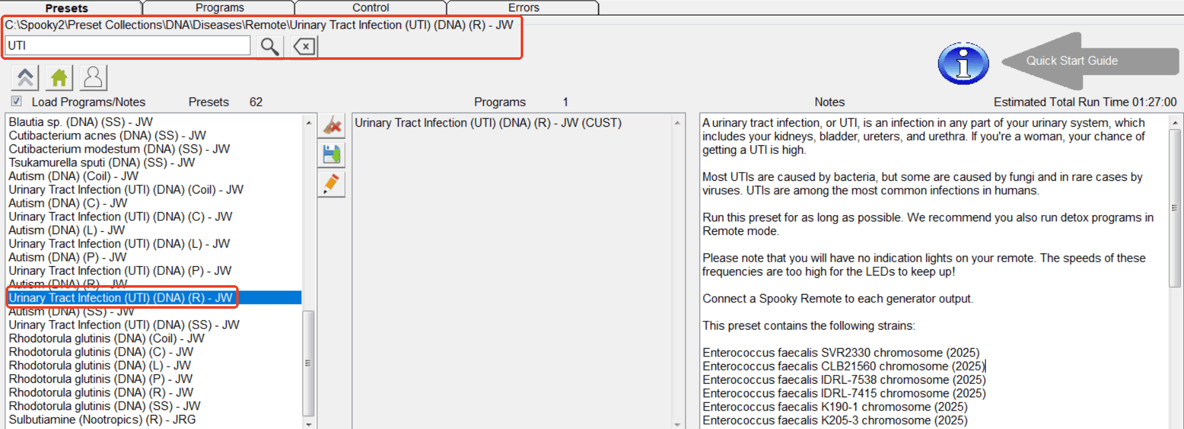Save preset using the floppy disk icon
Image resolution: width=1184 pixels, height=429 pixels.
[332, 154]
